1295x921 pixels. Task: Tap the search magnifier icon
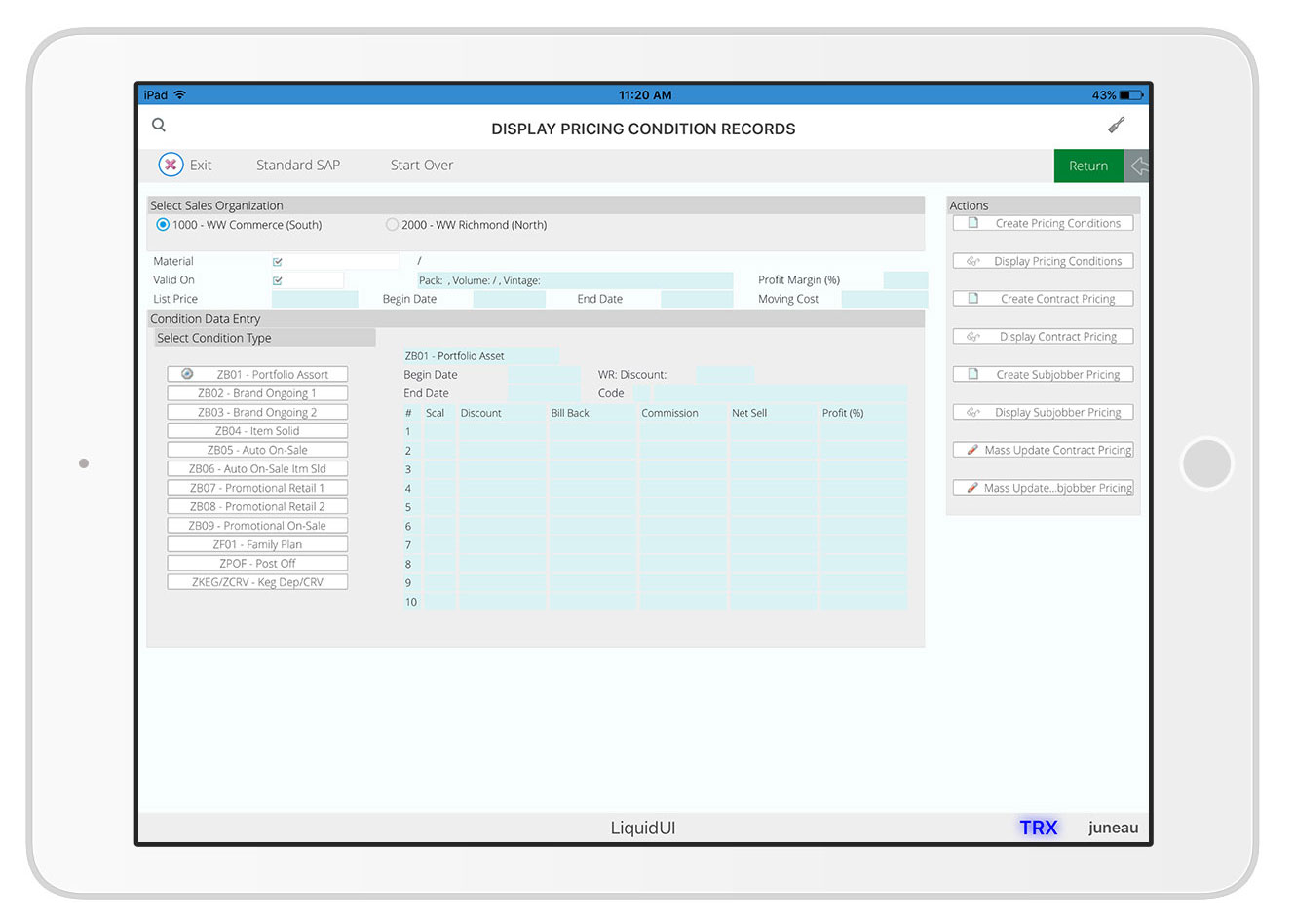(159, 125)
